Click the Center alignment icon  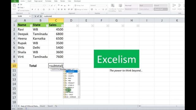click(62, 9)
